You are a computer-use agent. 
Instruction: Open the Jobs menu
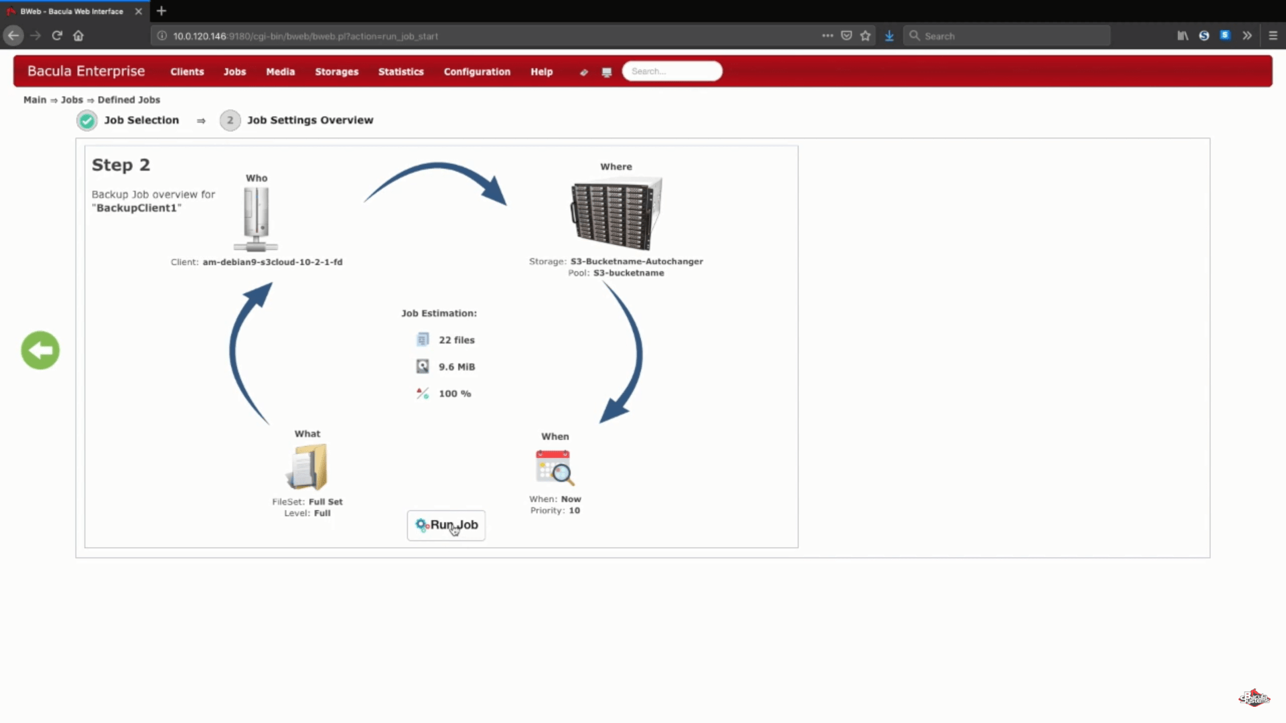pos(234,72)
